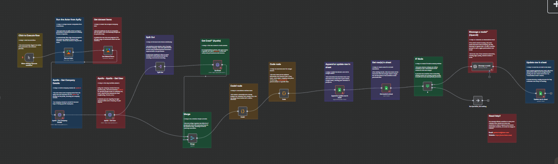Select the Apollo - Get User globe node

coord(110,115)
